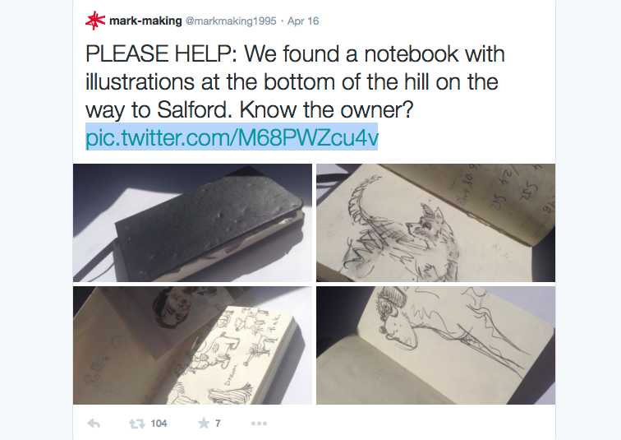This screenshot has height=440, width=621.
Task: Click the tweet text about Salford
Action: click(295, 81)
